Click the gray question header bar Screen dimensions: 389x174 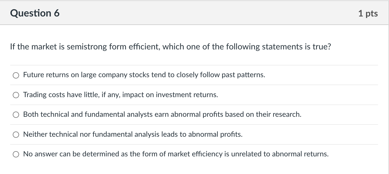click(x=195, y=13)
